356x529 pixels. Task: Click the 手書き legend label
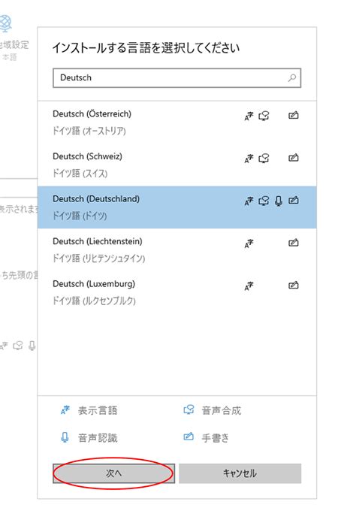215,438
